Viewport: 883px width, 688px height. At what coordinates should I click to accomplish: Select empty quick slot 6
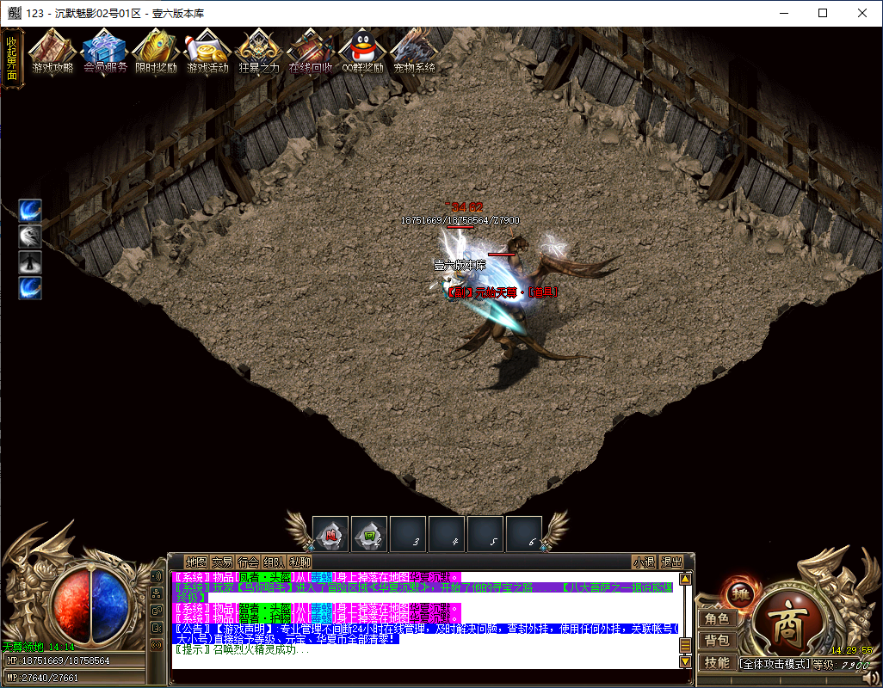[x=524, y=534]
